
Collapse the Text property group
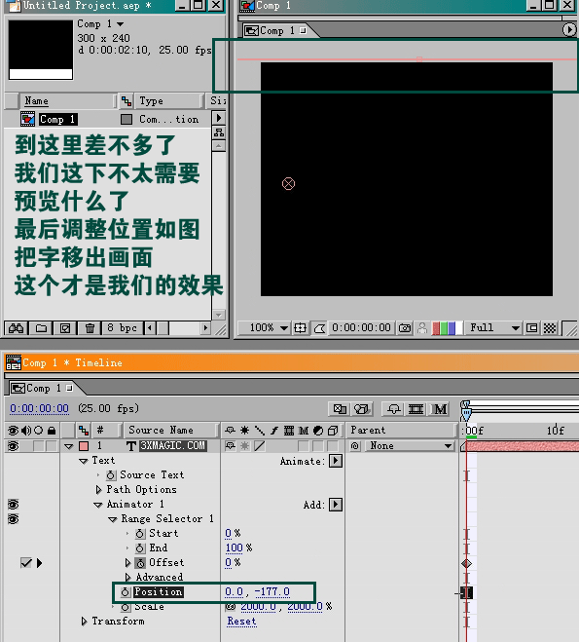click(x=84, y=461)
